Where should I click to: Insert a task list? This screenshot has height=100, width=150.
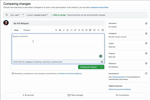(86, 30)
